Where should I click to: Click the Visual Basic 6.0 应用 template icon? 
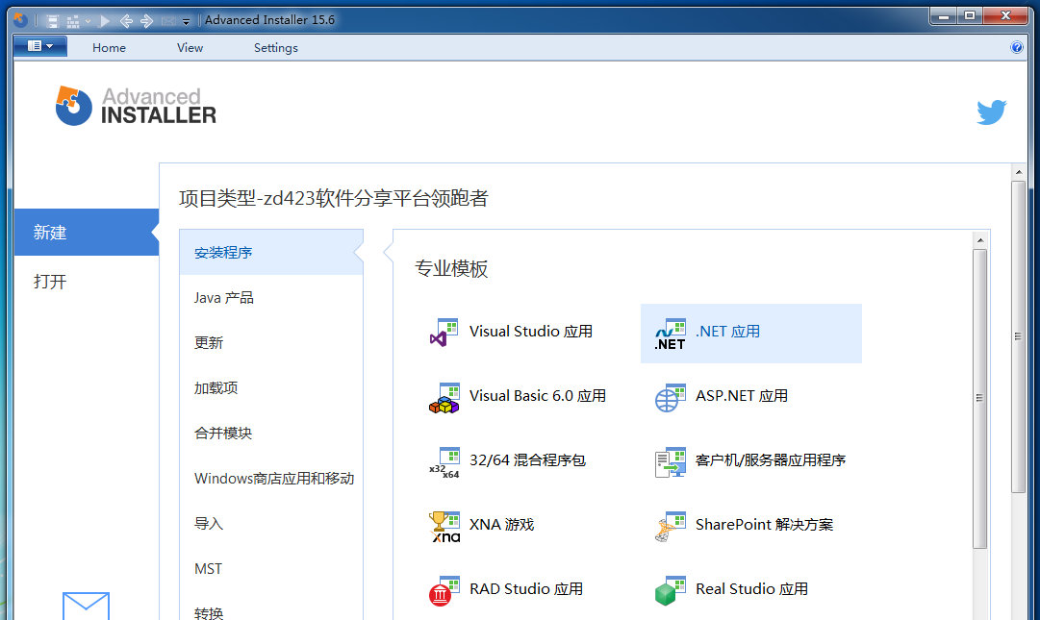[444, 397]
